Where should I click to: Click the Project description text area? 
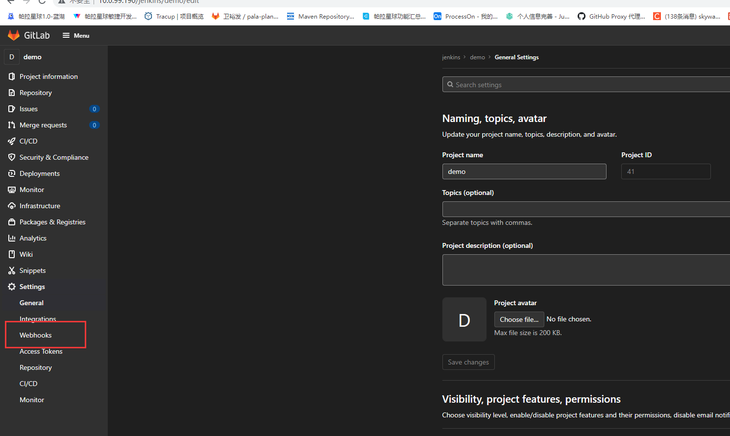[x=586, y=270]
